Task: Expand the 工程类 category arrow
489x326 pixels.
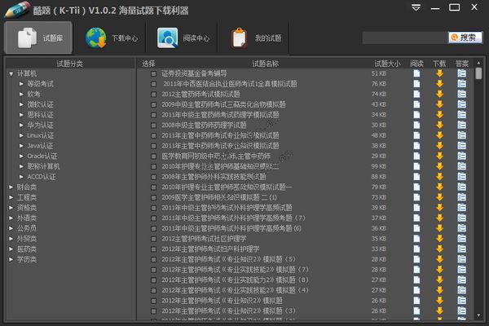Action: coord(11,197)
